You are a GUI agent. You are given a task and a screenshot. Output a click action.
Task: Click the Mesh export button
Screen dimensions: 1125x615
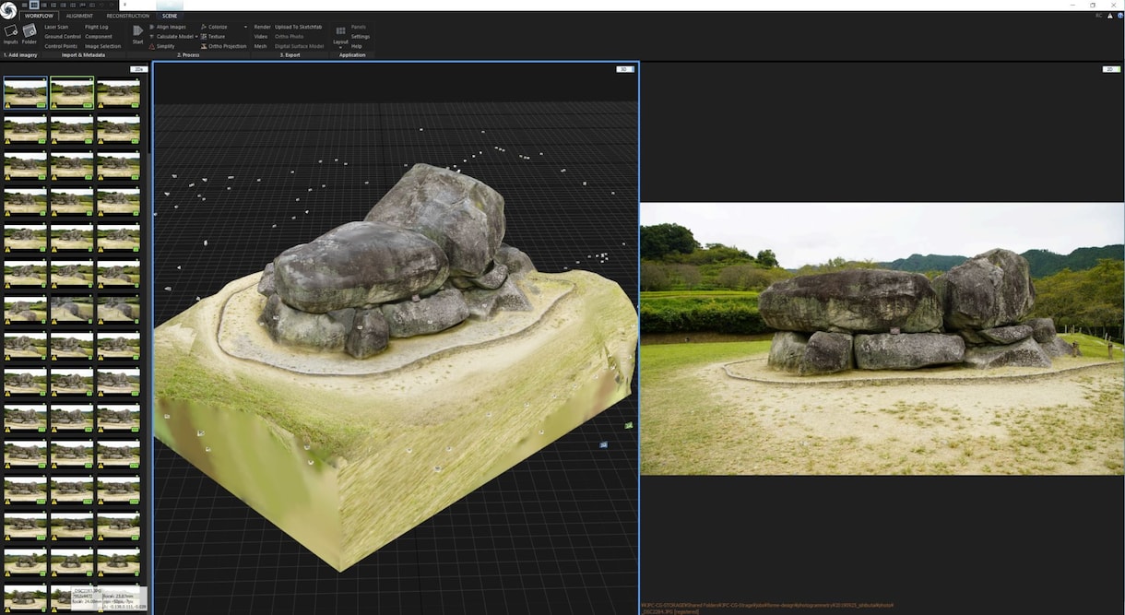(x=260, y=46)
